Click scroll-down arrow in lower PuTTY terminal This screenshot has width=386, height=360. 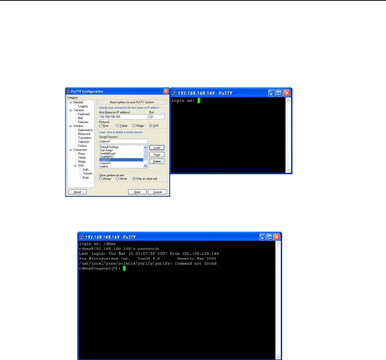coord(278,357)
